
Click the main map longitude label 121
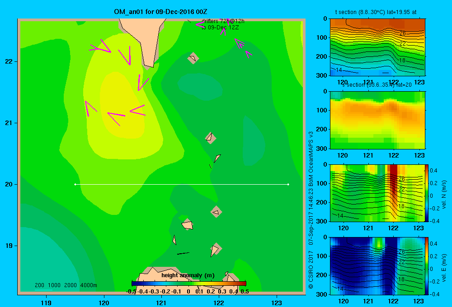tap(161, 302)
